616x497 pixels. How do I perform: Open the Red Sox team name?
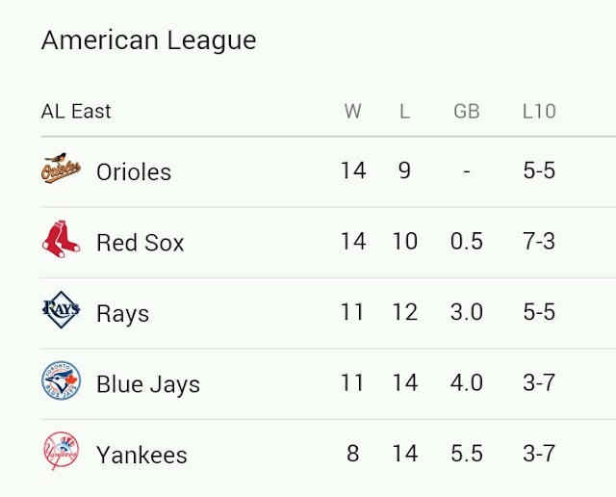[x=141, y=243]
